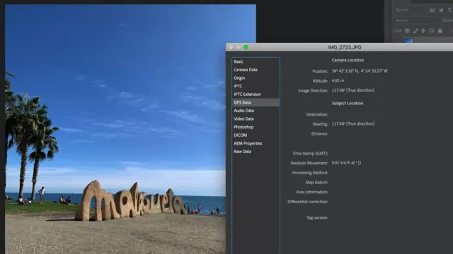Click Bearing value 117.48° (True direction)

click(353, 123)
